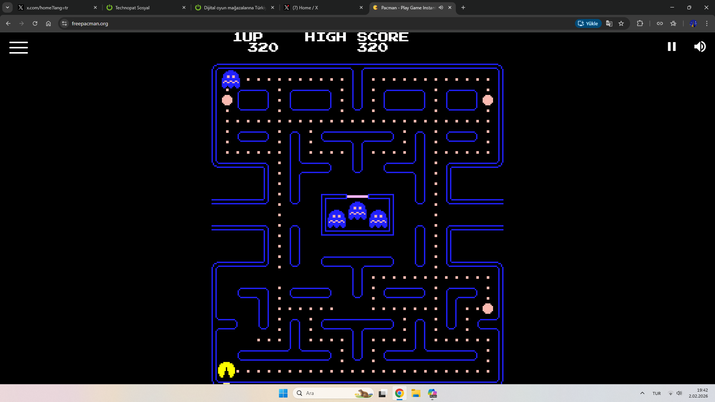Open the Google Translate page icon

(x=609, y=23)
